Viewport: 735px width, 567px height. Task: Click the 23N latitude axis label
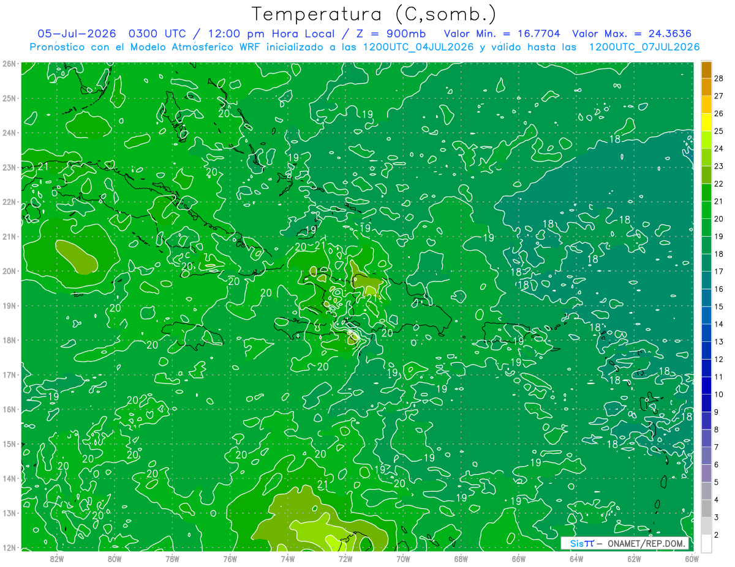tap(9, 168)
